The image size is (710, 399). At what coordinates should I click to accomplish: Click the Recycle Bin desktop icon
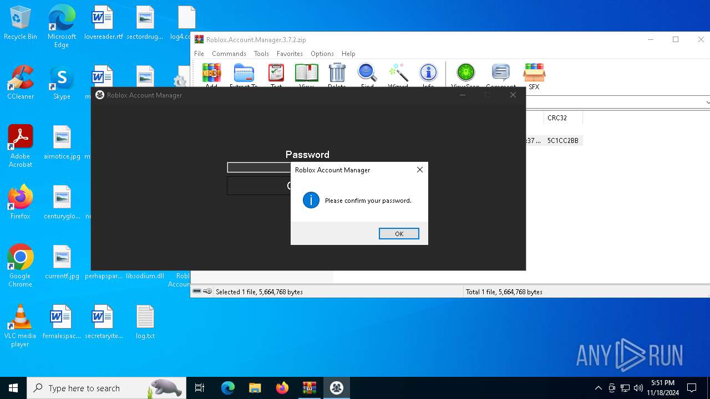pyautogui.click(x=21, y=23)
